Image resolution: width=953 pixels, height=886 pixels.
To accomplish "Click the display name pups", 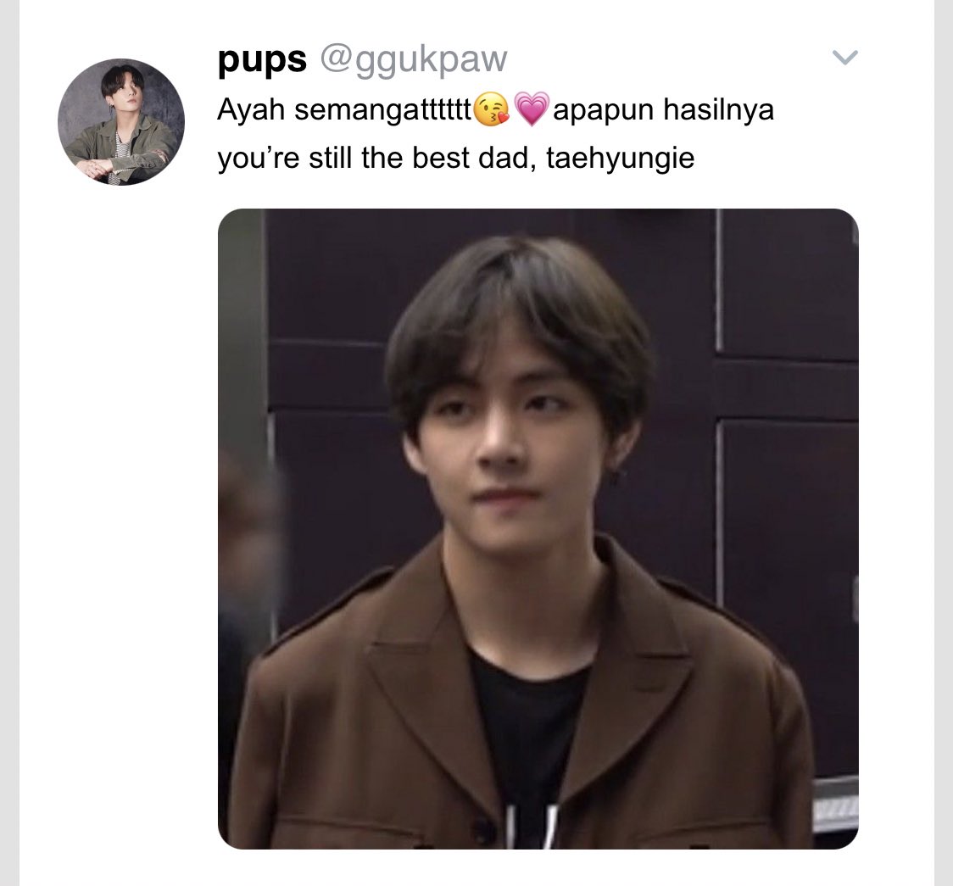I will point(262,59).
